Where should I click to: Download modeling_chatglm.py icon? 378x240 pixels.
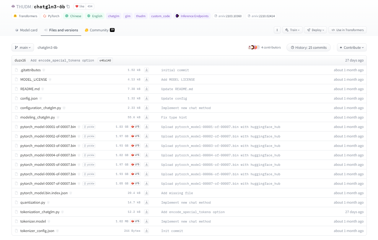(x=146, y=117)
